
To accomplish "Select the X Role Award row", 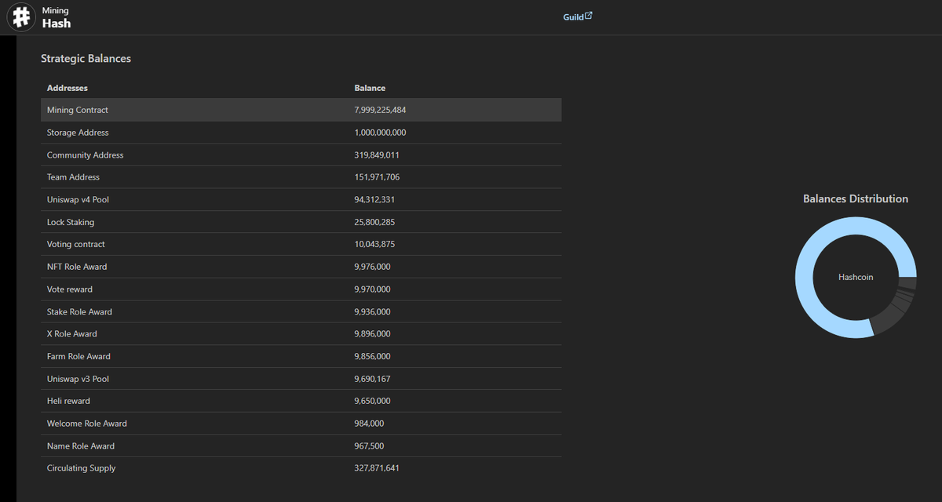I will pyautogui.click(x=301, y=334).
